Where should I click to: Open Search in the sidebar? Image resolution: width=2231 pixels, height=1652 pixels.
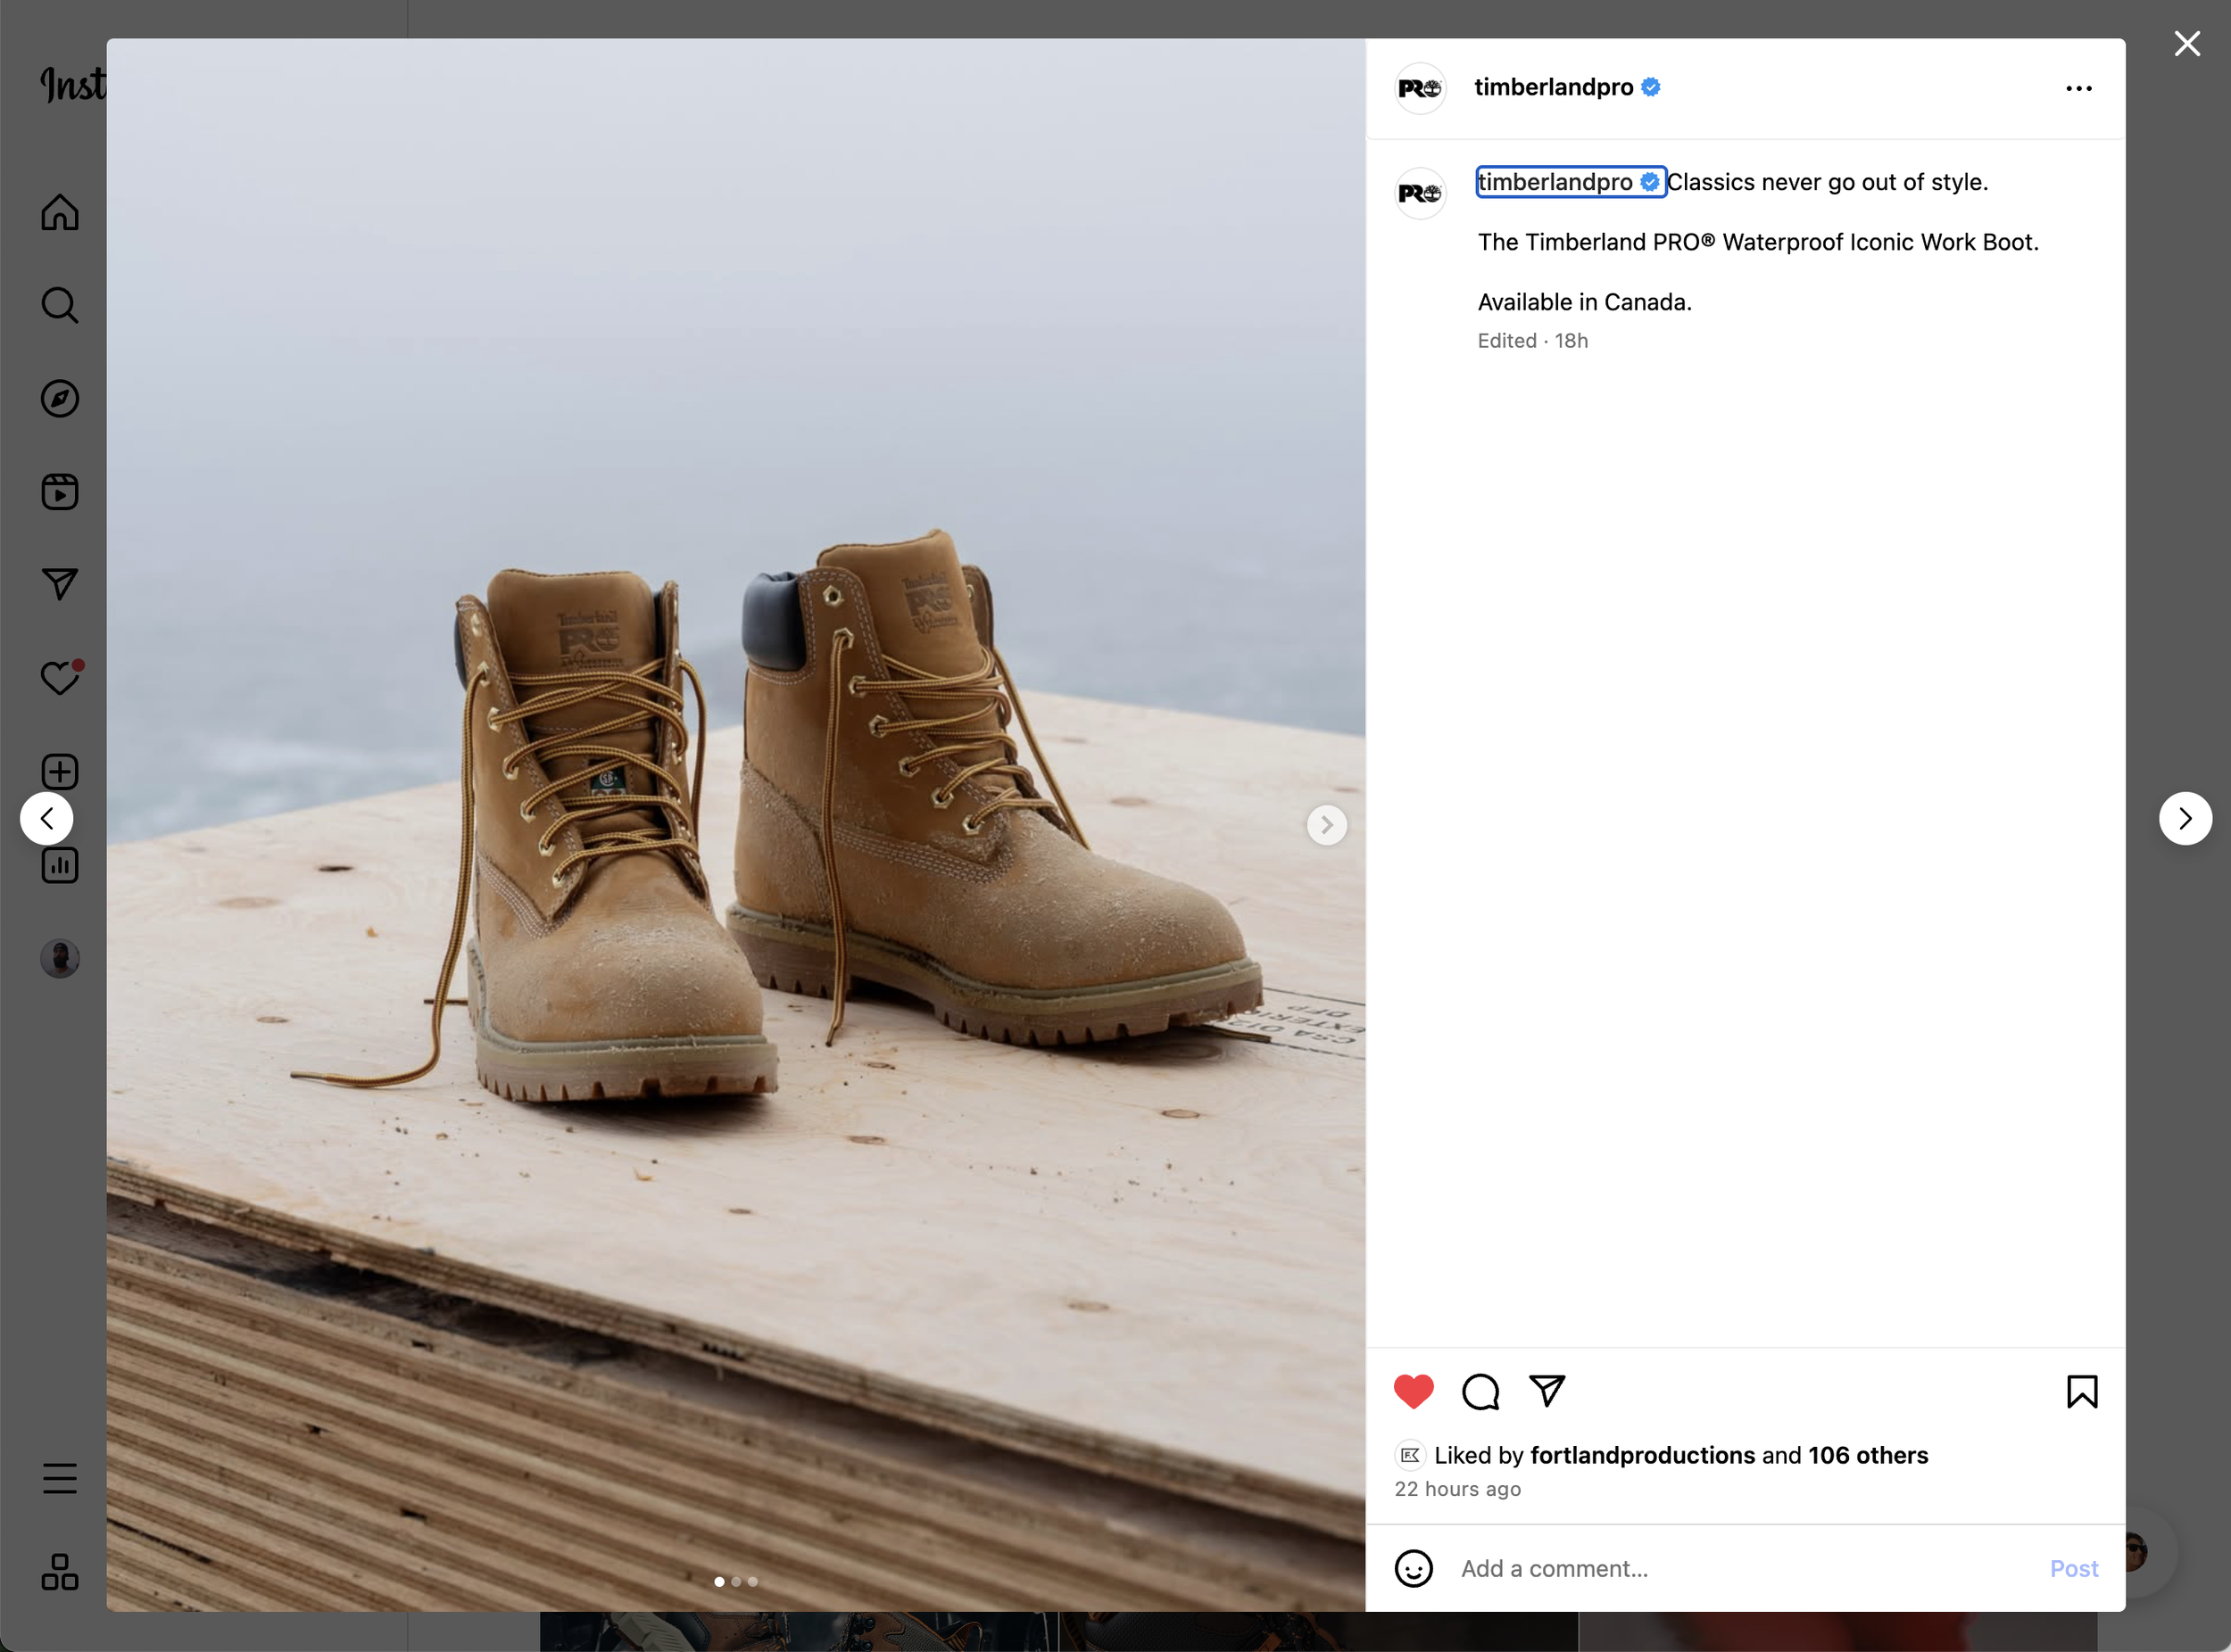(x=60, y=305)
